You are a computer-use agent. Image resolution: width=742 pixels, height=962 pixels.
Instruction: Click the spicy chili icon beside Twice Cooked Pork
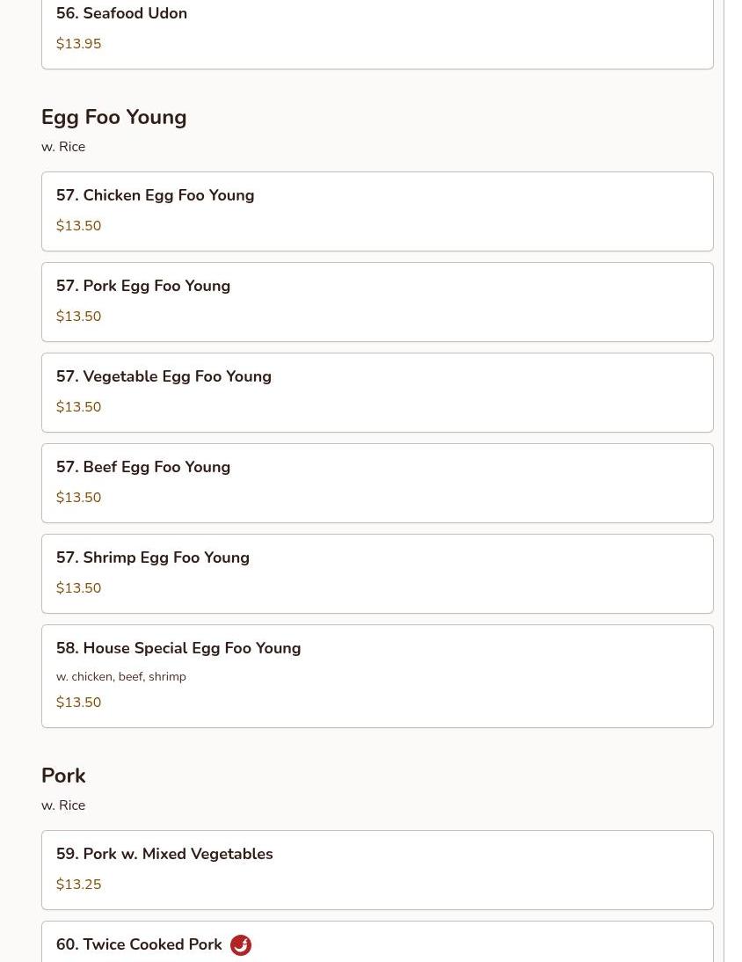[241, 945]
